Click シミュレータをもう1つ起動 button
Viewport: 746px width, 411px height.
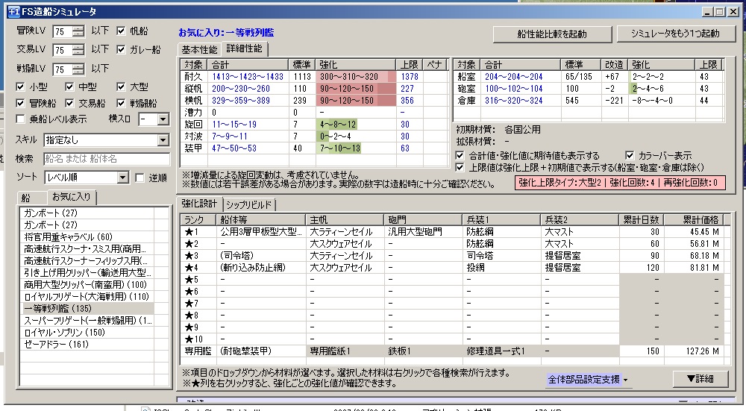[x=675, y=34]
